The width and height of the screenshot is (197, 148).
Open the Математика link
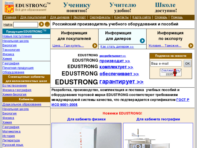(x=12, y=131)
